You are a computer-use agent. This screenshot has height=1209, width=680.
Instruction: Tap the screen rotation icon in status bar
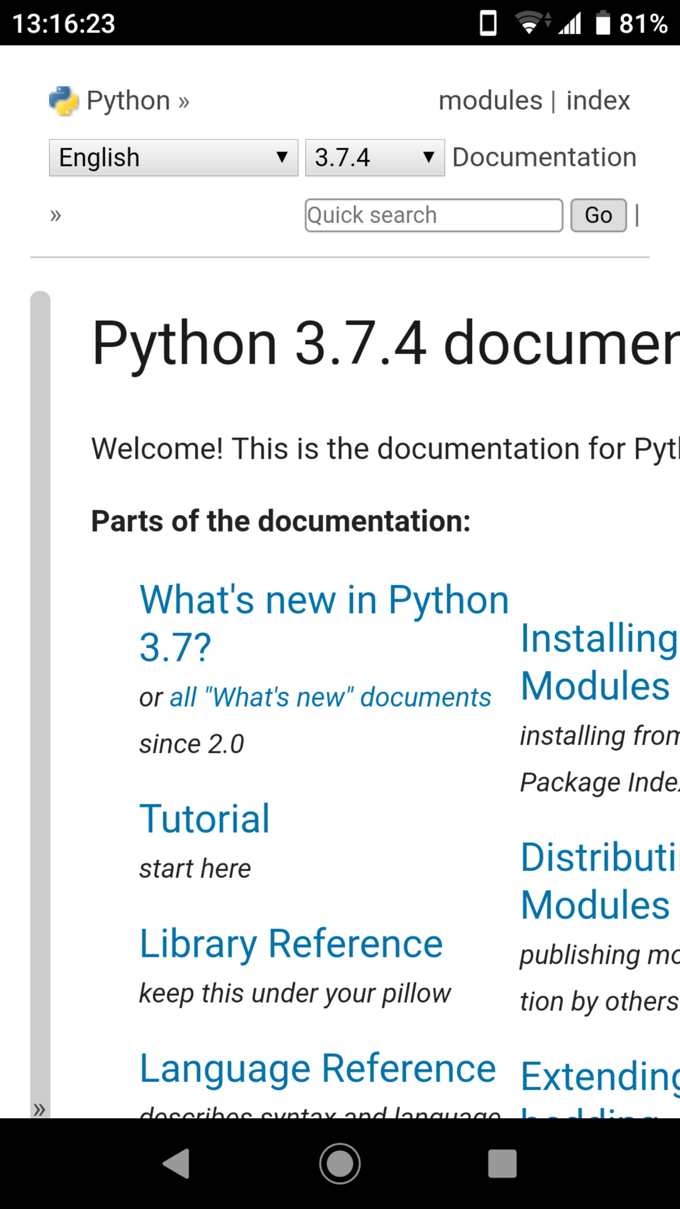click(x=488, y=24)
